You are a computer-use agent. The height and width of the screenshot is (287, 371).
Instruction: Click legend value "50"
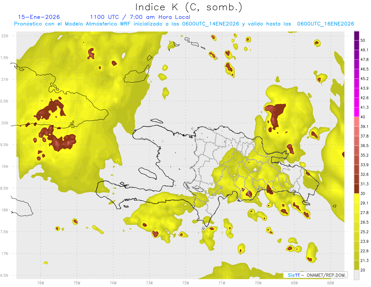(x=364, y=41)
